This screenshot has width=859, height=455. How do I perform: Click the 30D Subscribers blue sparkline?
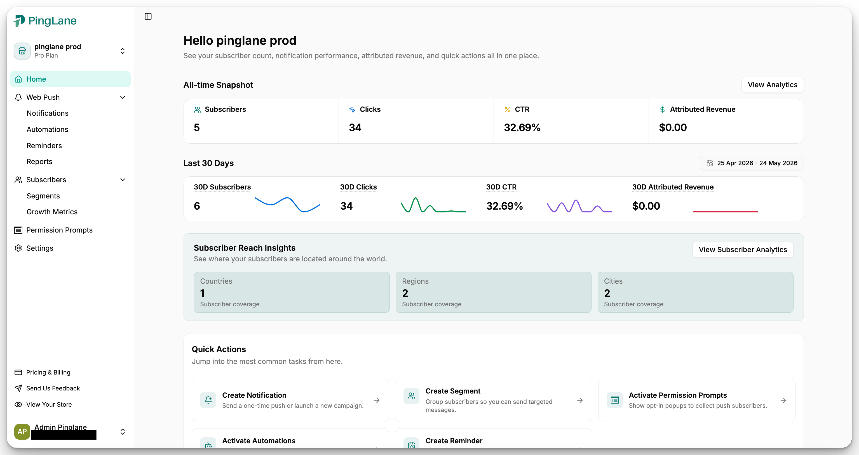pos(287,205)
